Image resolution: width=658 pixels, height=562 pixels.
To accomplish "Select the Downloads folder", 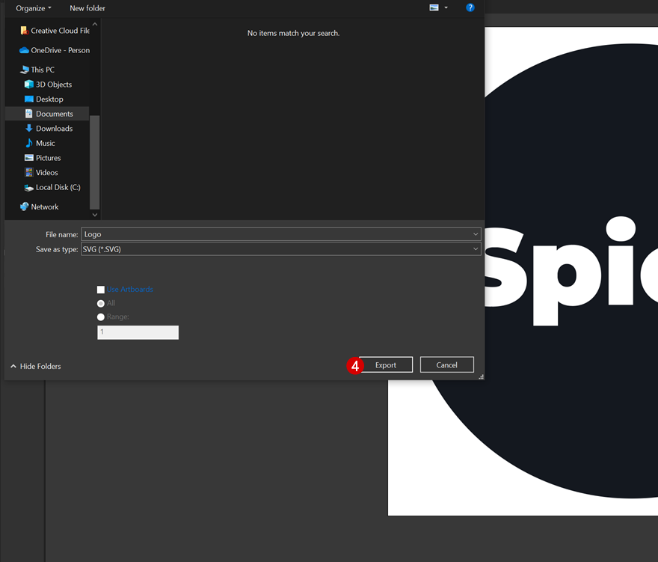I will click(x=52, y=128).
